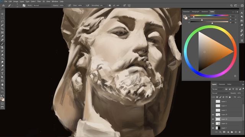
Task: Select the Magic Wand tool
Action: coord(2,25)
